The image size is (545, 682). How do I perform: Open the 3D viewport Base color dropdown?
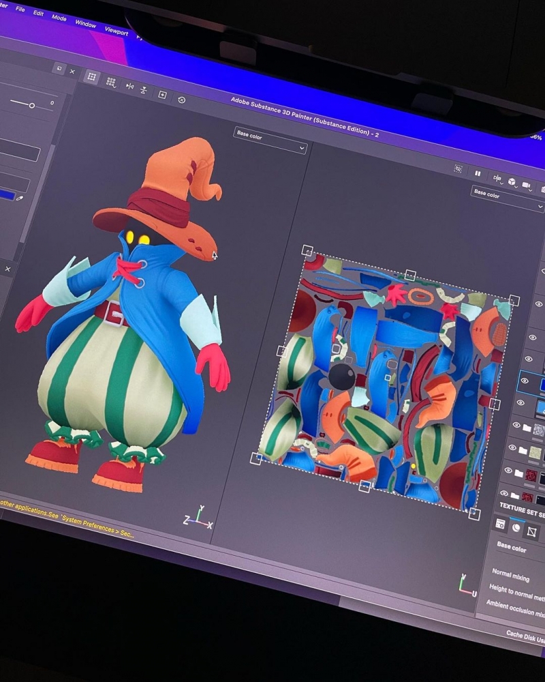coord(270,140)
